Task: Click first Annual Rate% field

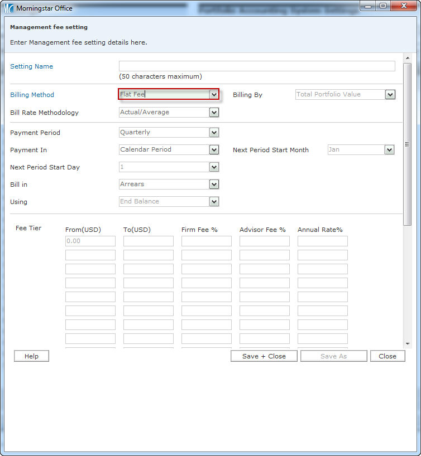Action: (x=322, y=241)
